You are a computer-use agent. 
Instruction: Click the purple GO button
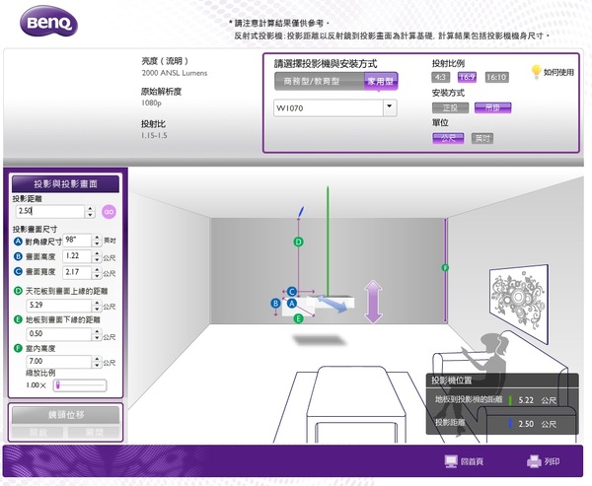coord(109,212)
